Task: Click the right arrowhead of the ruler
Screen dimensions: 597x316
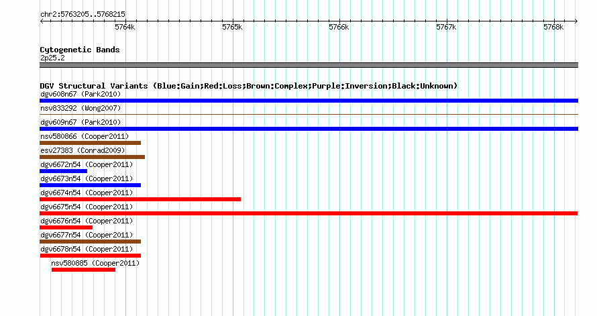Action: (x=576, y=21)
